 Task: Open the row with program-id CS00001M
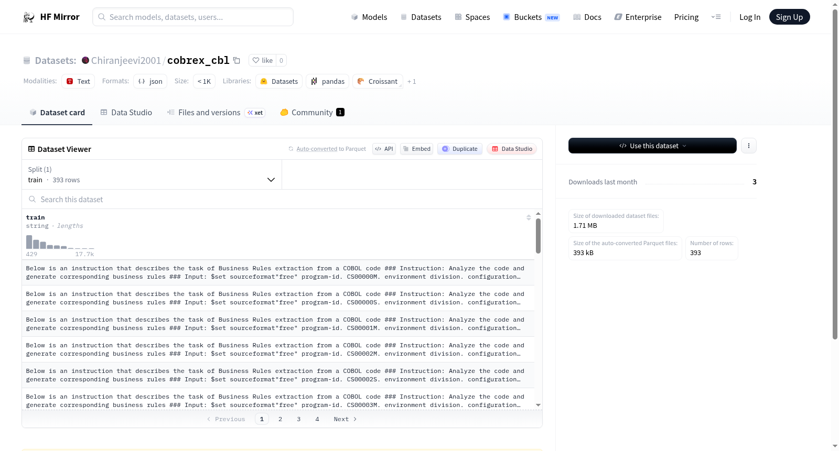278,324
